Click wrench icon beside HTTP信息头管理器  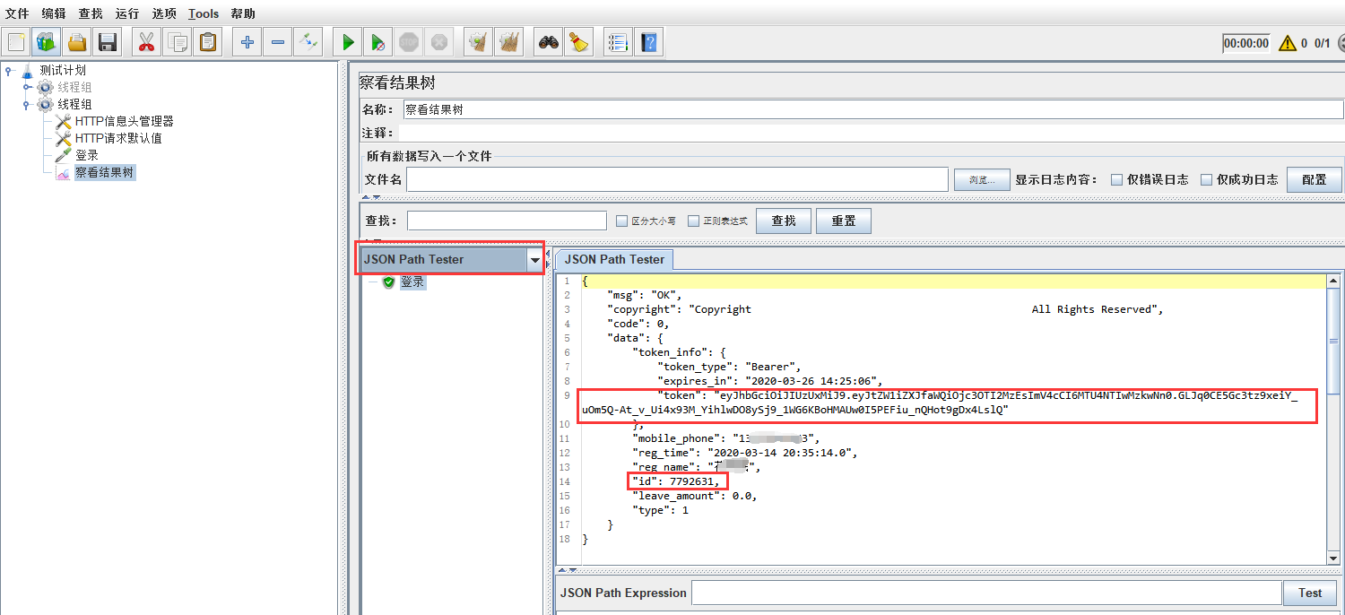[63, 121]
